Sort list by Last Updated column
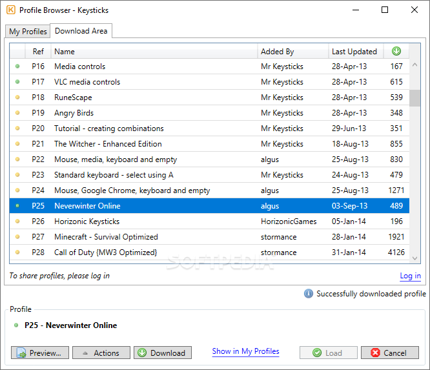430x370 pixels. coord(356,51)
